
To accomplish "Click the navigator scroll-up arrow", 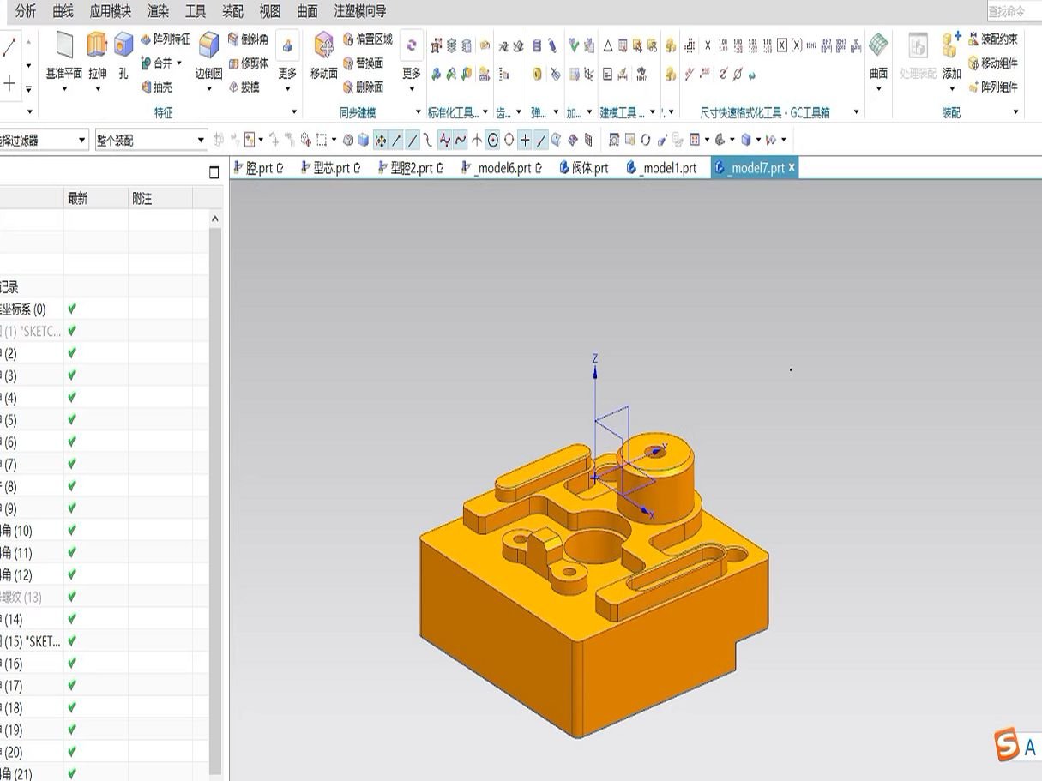I will tap(215, 219).
